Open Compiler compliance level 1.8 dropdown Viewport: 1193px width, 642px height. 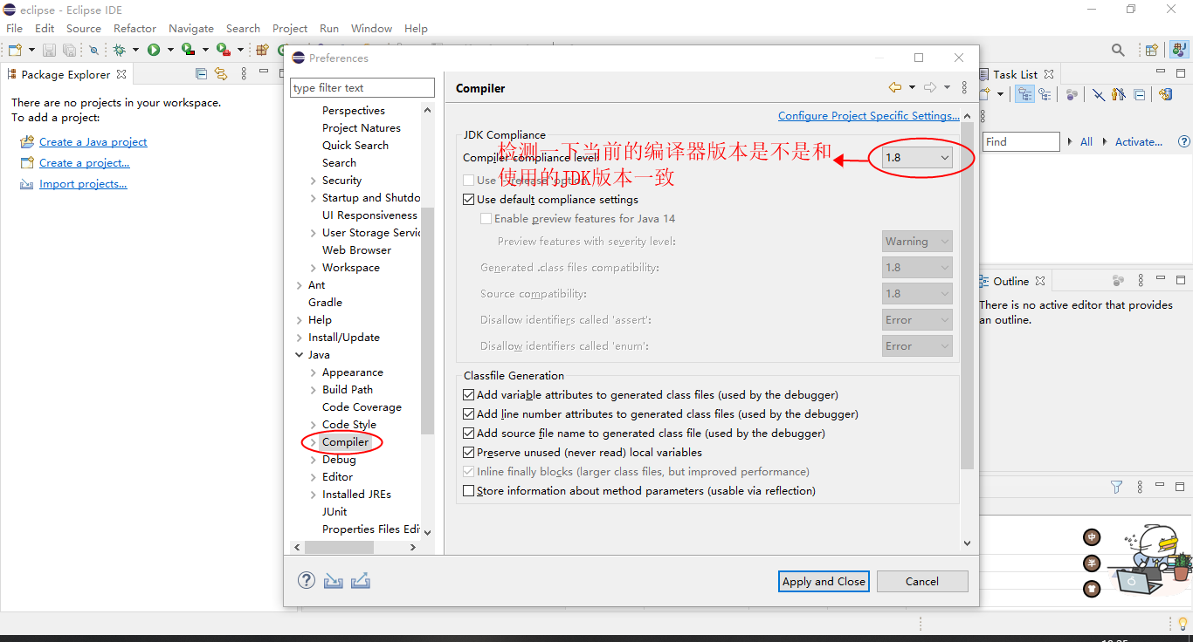pyautogui.click(x=917, y=158)
